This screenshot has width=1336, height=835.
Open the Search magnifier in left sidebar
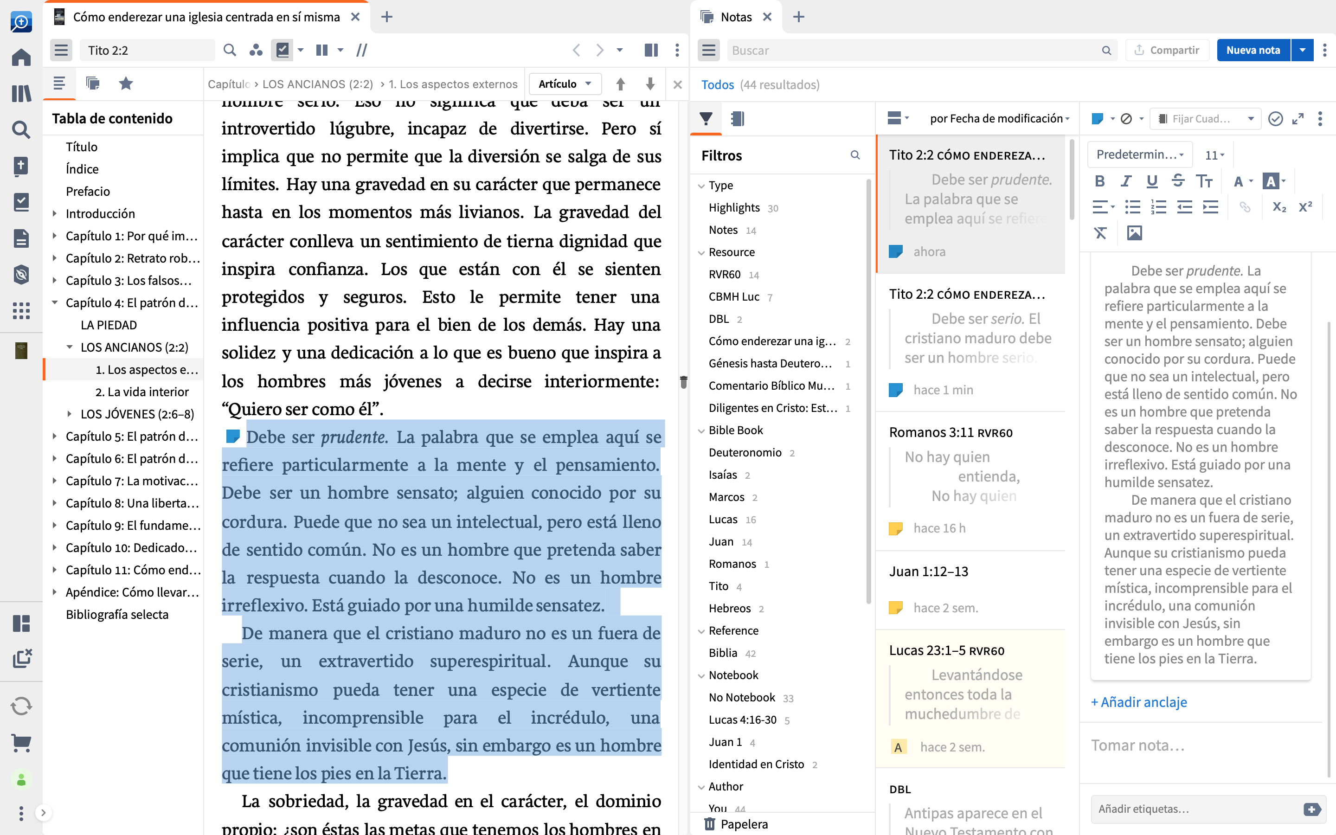21,130
